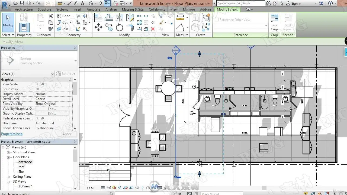Image resolution: width=347 pixels, height=195 pixels.
Task: Click the Default 3D View house icon
Action: click(x=91, y=3)
